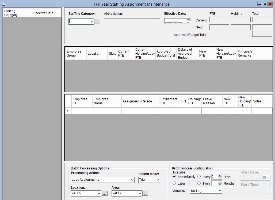Image resolution: width=275 pixels, height=200 pixels.
Task: Select the Later execute option
Action: pos(174,183)
